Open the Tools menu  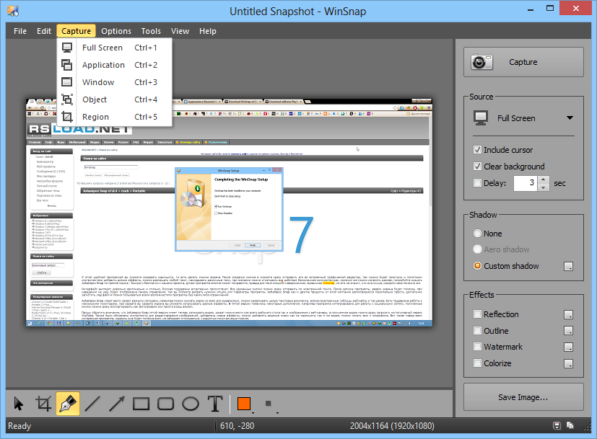(x=151, y=31)
